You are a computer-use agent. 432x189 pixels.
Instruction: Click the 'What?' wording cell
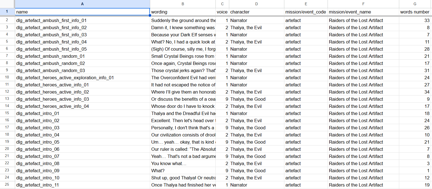click(x=183, y=171)
